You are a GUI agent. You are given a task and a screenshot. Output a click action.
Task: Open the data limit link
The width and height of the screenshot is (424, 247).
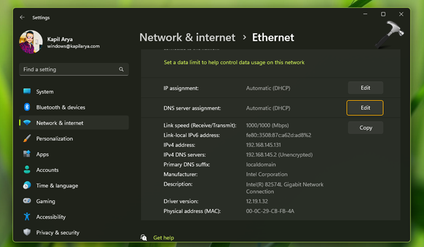pos(234,62)
